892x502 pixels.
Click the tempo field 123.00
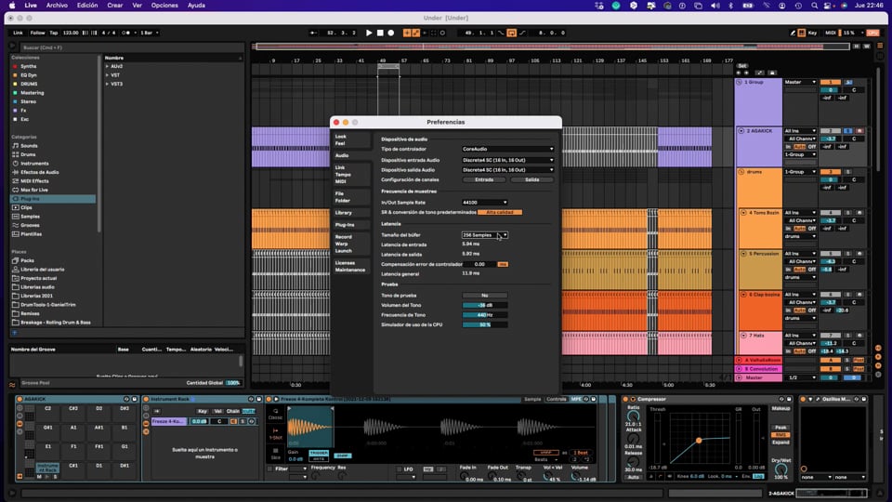71,33
